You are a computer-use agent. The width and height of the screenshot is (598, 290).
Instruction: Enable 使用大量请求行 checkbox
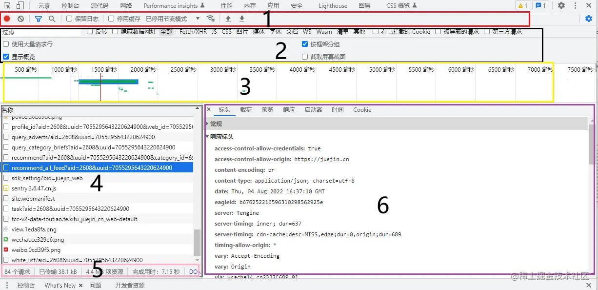pos(6,44)
